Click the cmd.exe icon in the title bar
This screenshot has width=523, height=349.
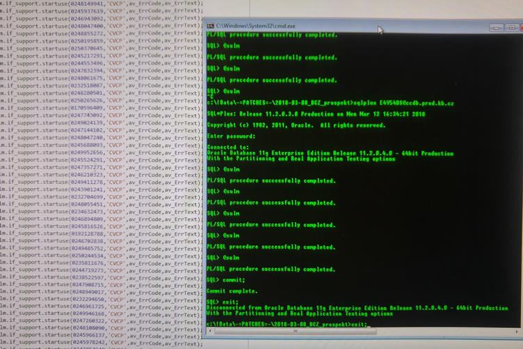(211, 26)
